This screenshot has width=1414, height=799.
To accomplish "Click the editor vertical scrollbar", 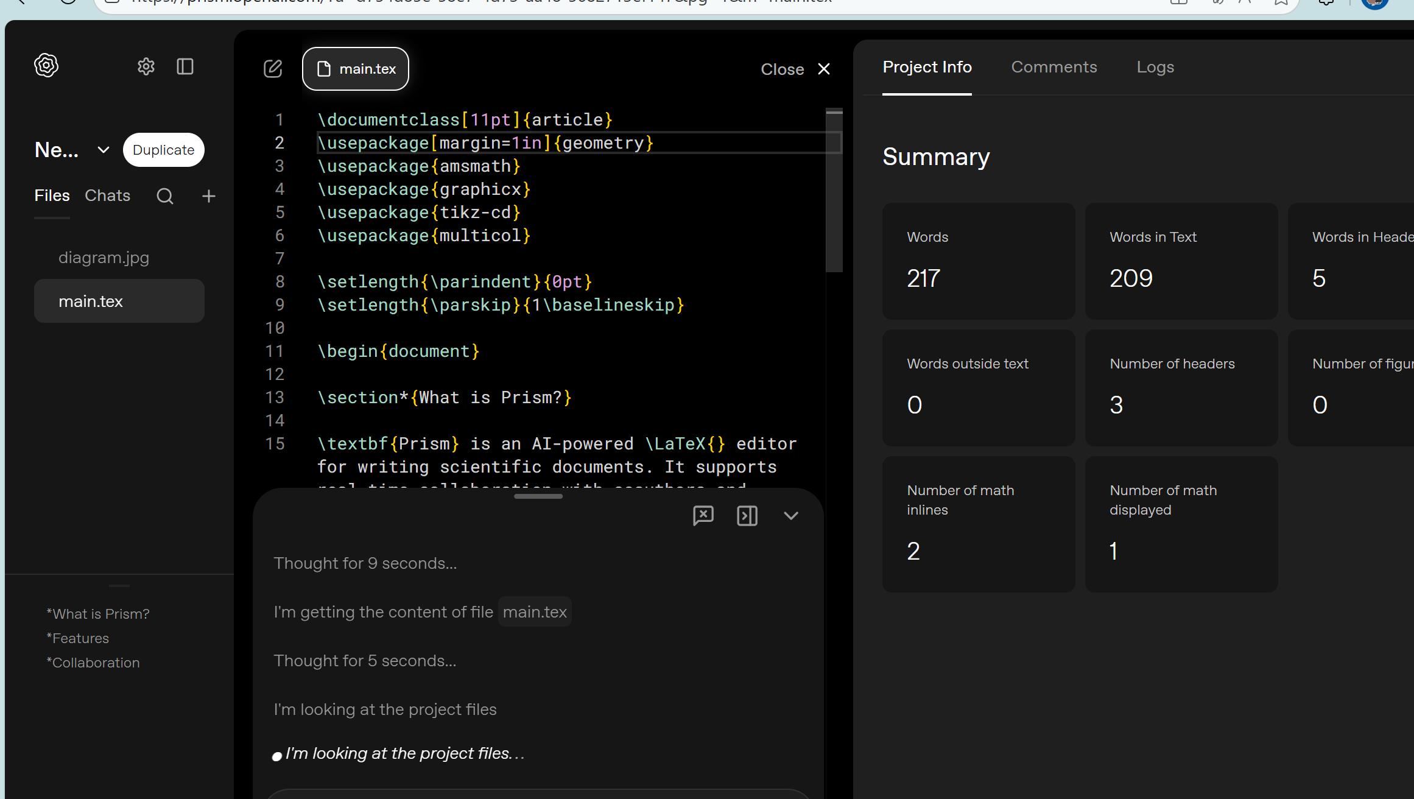I will 834,191.
